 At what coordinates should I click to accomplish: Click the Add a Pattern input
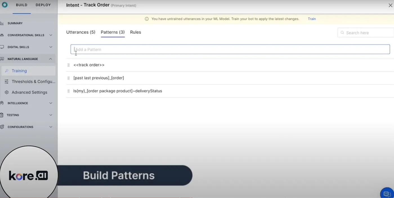(x=230, y=49)
